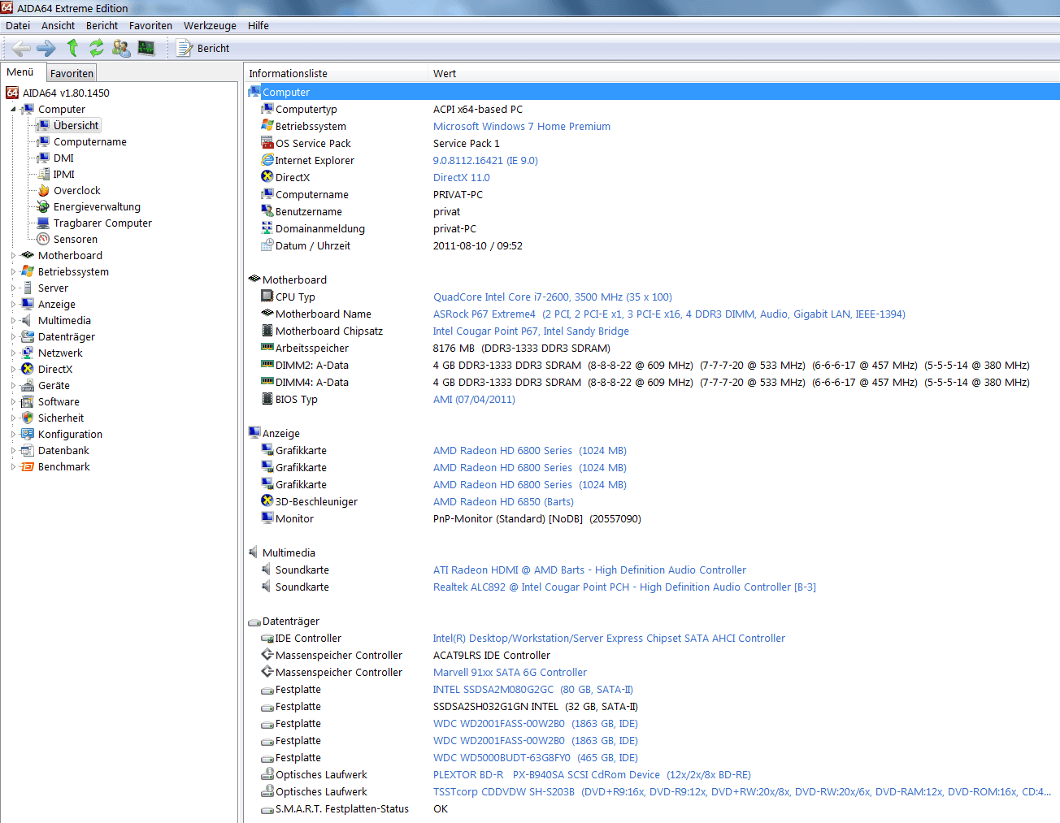The image size is (1060, 823).
Task: Expand the Multimedia tree node
Action: (x=13, y=321)
